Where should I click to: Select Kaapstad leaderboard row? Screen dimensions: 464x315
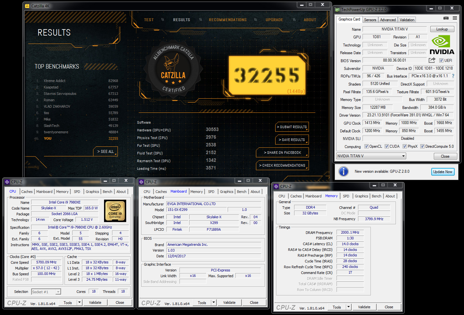coord(77,87)
